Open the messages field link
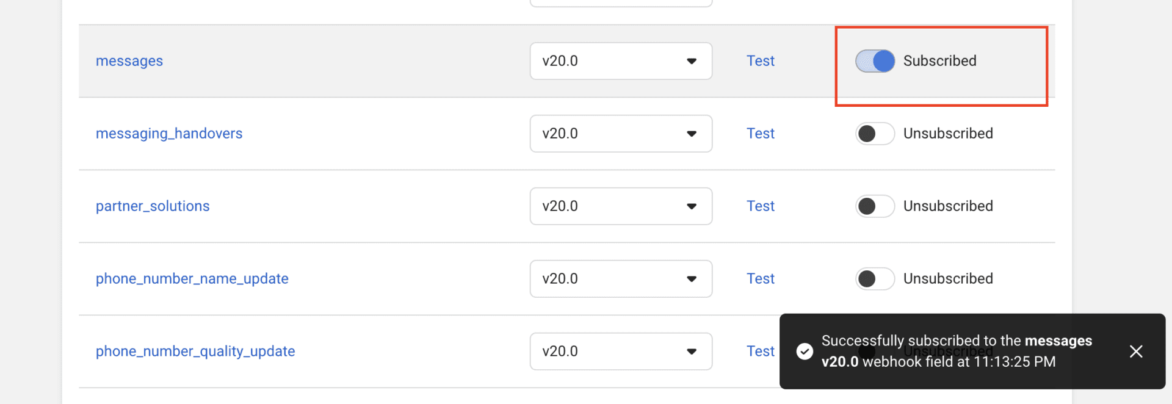Screen dimensions: 1172x404 [129, 61]
